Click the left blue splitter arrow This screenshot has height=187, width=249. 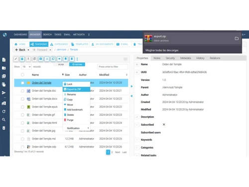(131, 96)
